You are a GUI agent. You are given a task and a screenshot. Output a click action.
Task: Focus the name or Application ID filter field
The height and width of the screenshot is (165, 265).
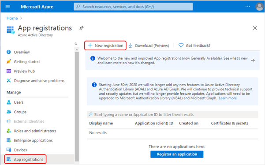172,114
